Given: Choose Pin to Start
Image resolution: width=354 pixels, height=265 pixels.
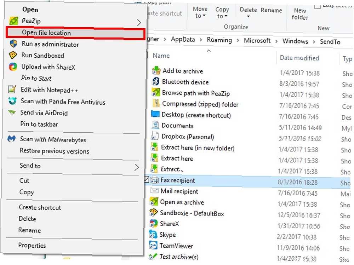Looking at the screenshot, I should click(36, 78).
